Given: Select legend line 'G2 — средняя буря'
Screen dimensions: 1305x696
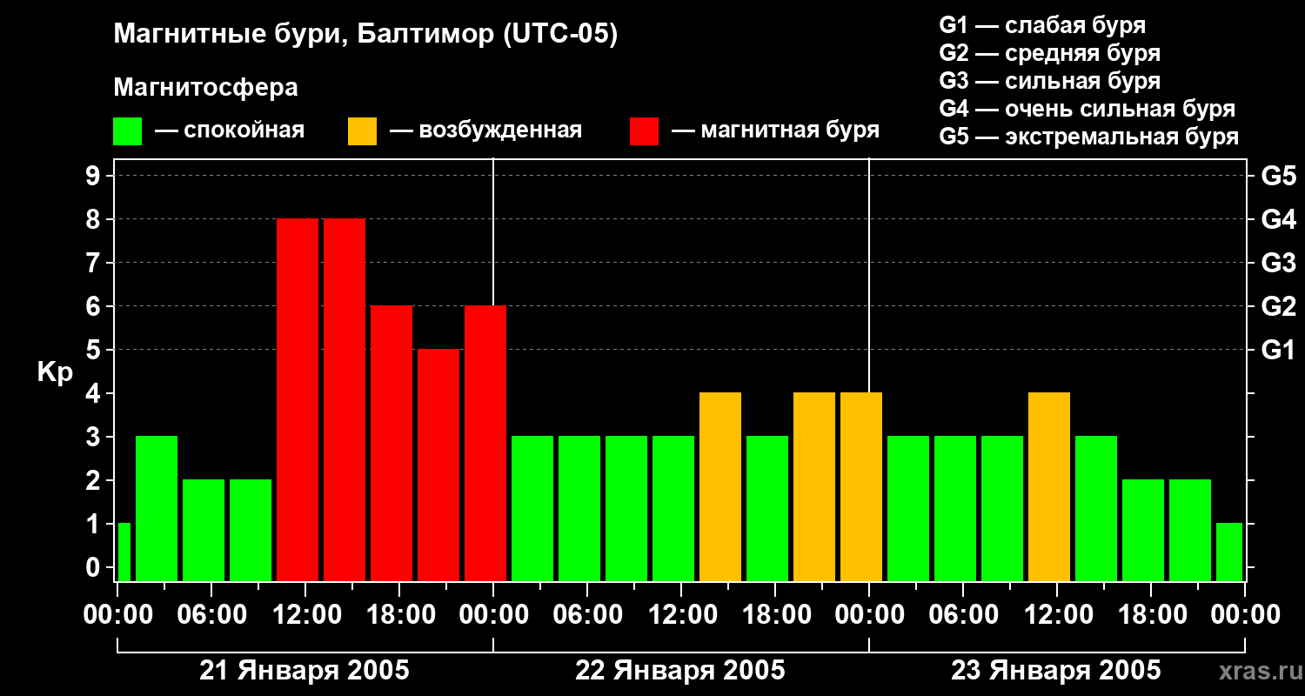Looking at the screenshot, I should pos(1050,53).
